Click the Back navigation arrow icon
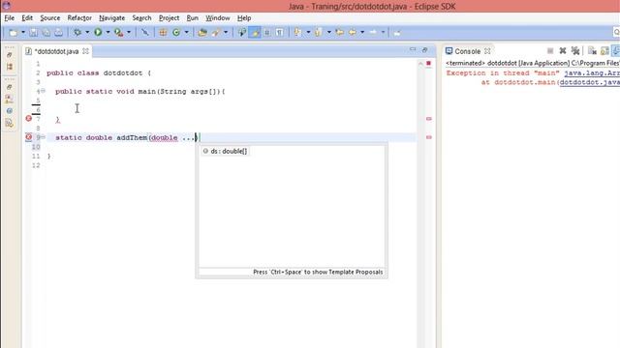The image size is (620, 348). click(x=353, y=32)
